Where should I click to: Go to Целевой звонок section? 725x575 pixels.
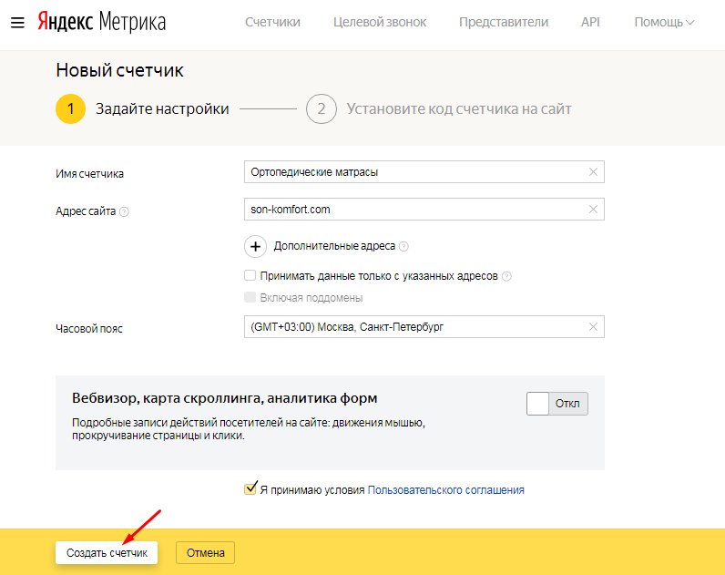tap(380, 22)
